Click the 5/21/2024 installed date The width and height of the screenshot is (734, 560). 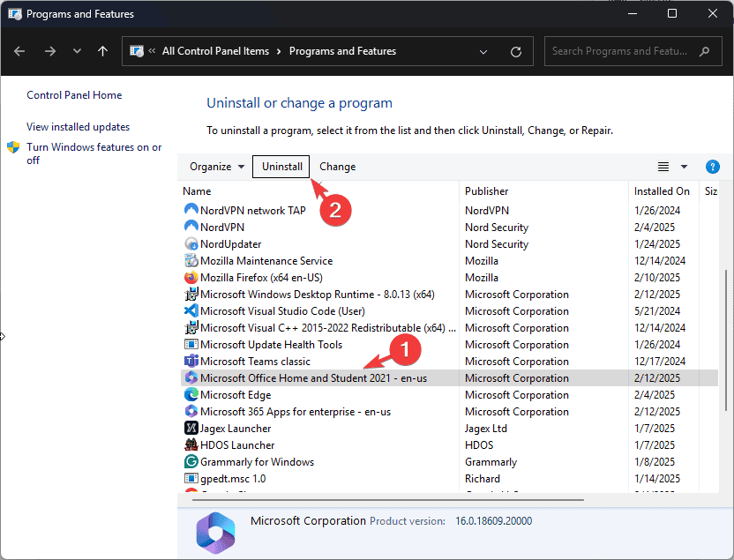656,311
